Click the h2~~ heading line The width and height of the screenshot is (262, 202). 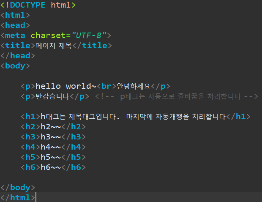tap(53, 127)
